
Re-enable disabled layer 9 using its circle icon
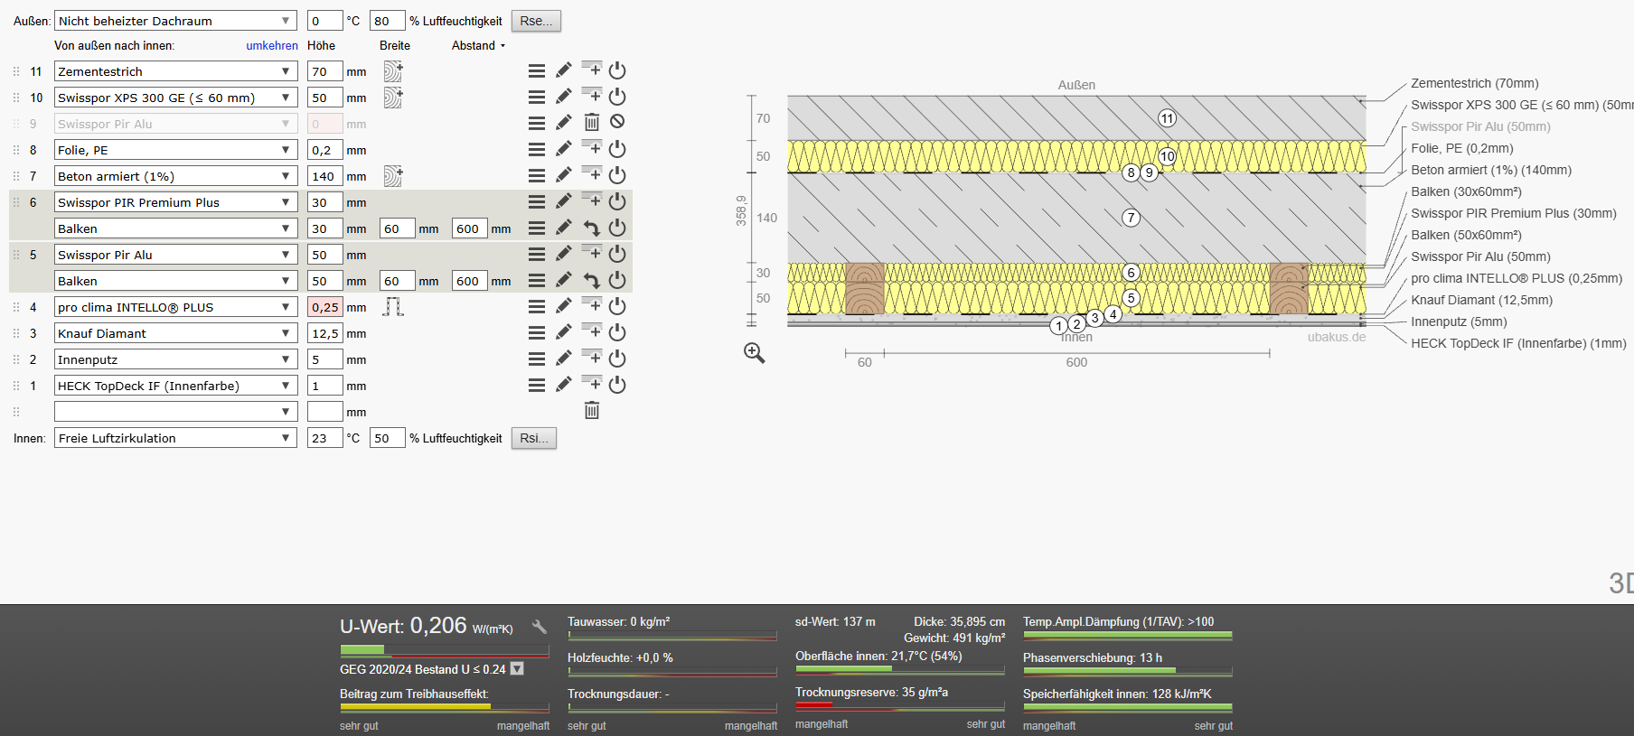617,122
